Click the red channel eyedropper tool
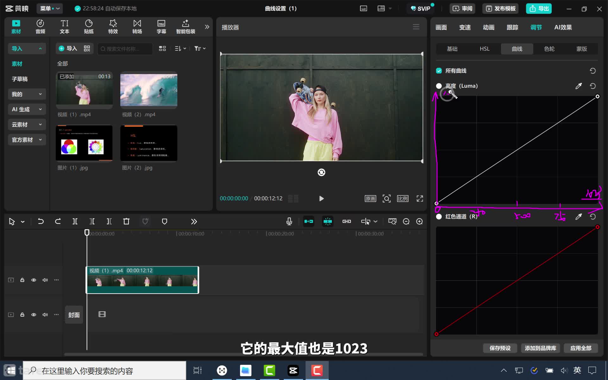Screen dimensions: 608x380 point(579,217)
